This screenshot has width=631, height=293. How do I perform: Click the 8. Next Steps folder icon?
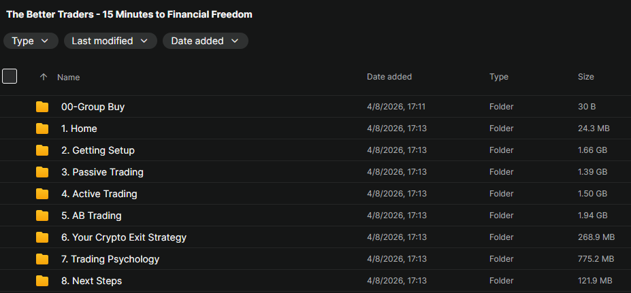click(x=42, y=281)
